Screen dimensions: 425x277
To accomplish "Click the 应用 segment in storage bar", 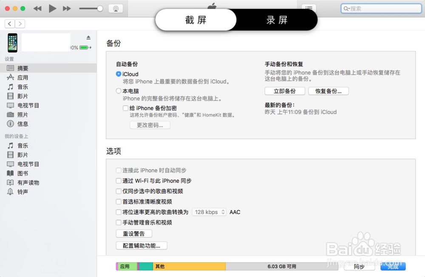I will (127, 266).
